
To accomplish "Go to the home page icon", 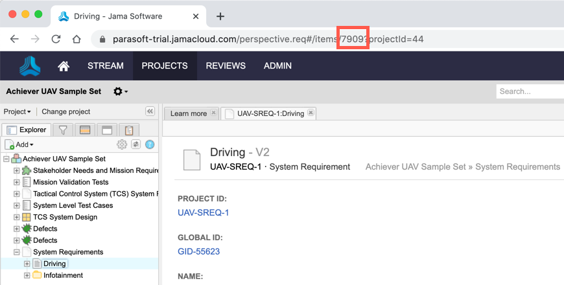I will click(64, 66).
